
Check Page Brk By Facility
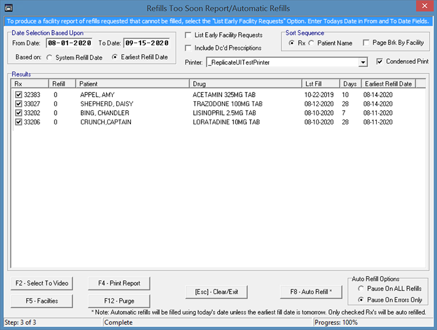pos(366,43)
